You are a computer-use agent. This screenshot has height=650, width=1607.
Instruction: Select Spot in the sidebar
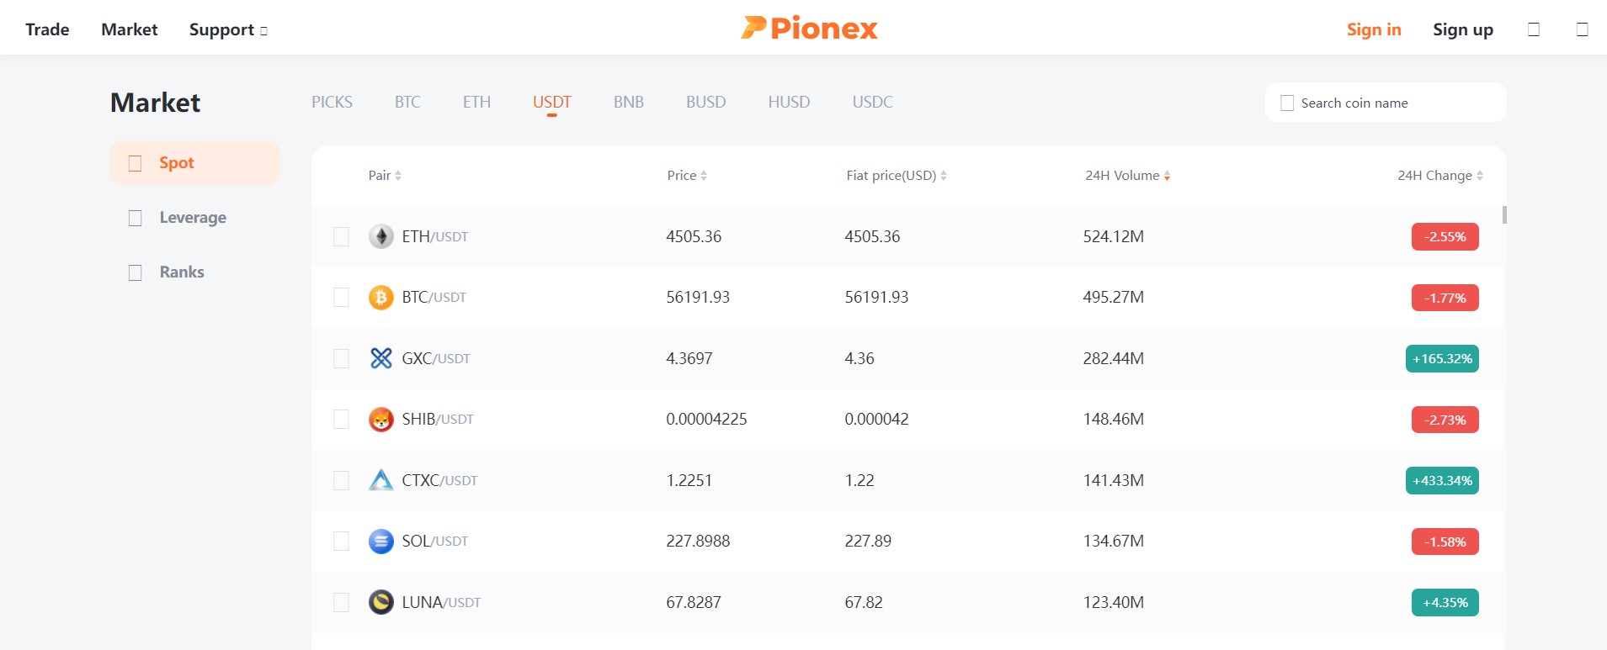tap(194, 162)
